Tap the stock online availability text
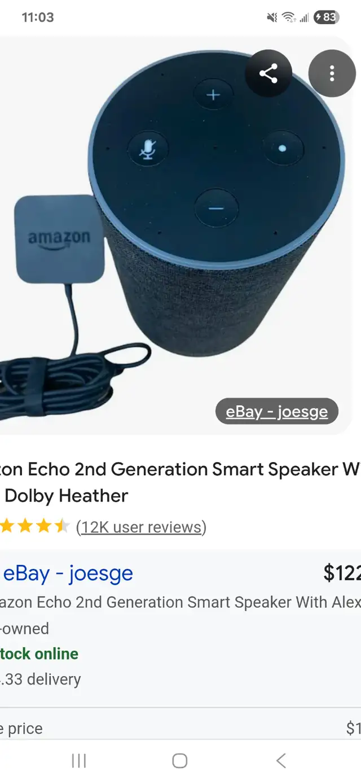Screen dimensions: 361x784 pyautogui.click(x=39, y=654)
